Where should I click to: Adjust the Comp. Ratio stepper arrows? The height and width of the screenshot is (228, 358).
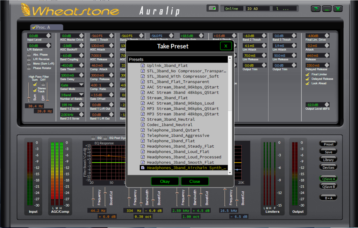(112, 85)
